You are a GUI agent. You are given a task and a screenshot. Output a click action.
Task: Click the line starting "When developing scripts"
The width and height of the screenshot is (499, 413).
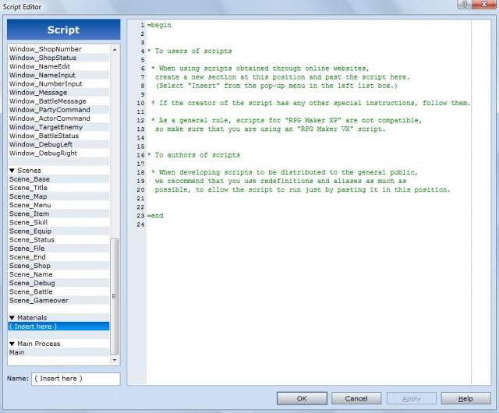click(x=285, y=172)
